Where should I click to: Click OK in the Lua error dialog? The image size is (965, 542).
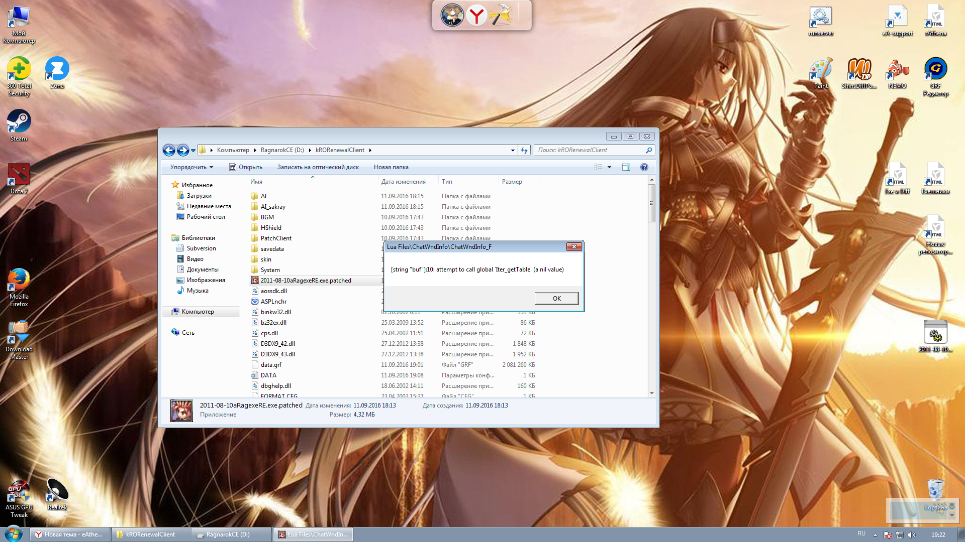pyautogui.click(x=556, y=298)
